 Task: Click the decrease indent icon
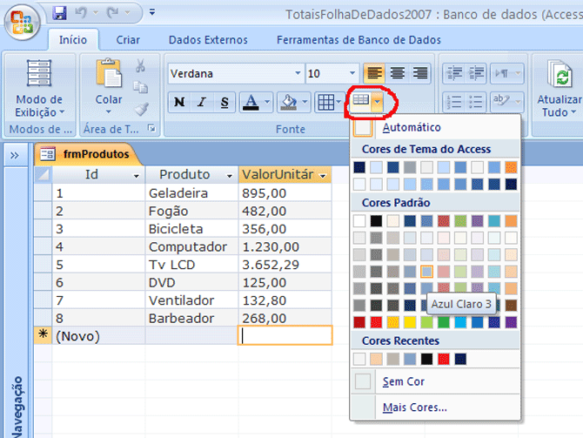(454, 73)
